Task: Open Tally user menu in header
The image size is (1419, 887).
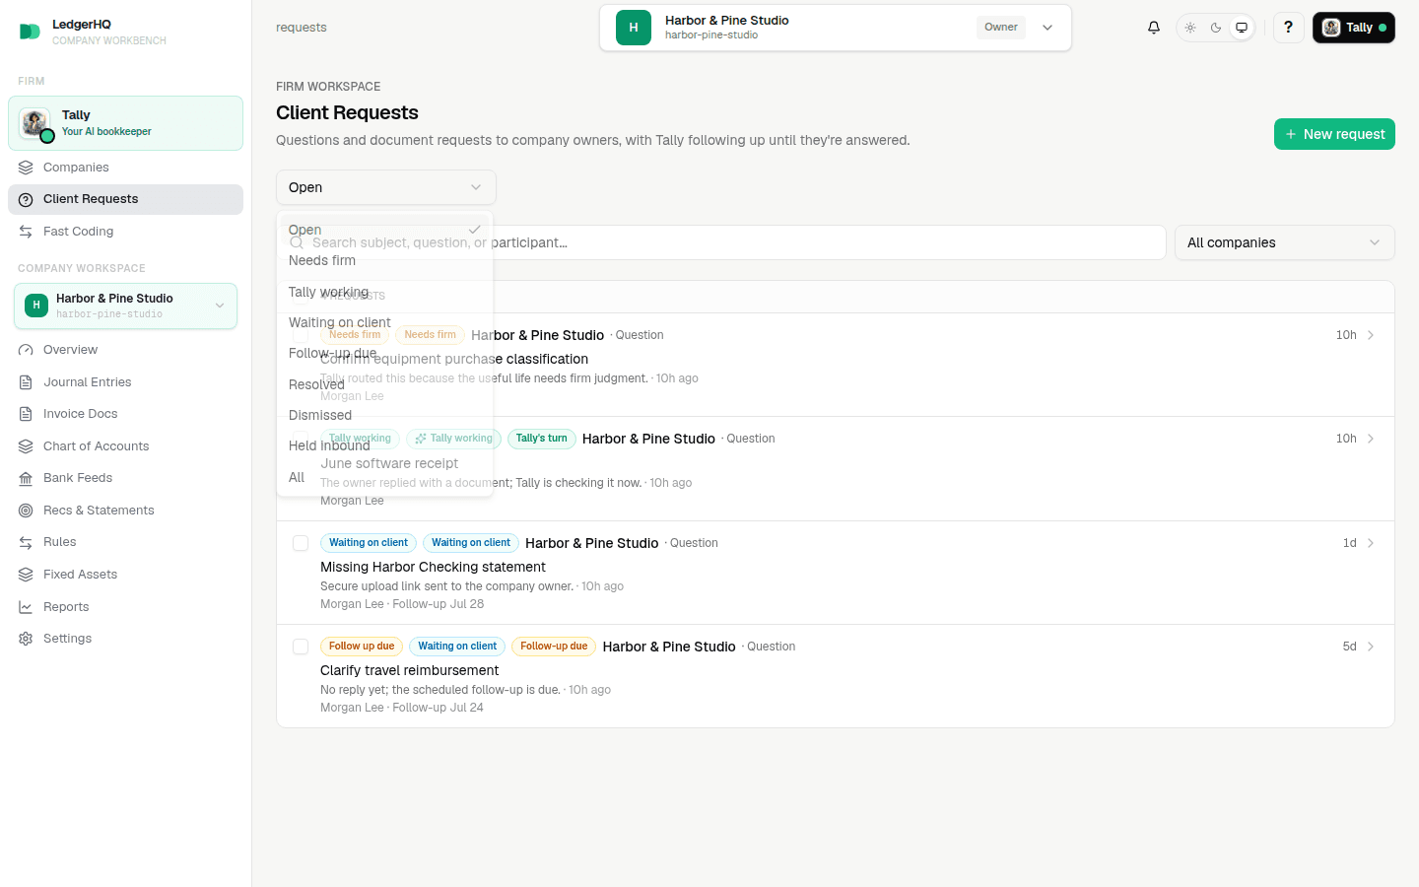Action: (x=1353, y=28)
